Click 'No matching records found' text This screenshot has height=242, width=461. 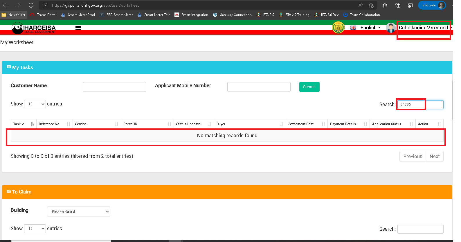click(227, 135)
